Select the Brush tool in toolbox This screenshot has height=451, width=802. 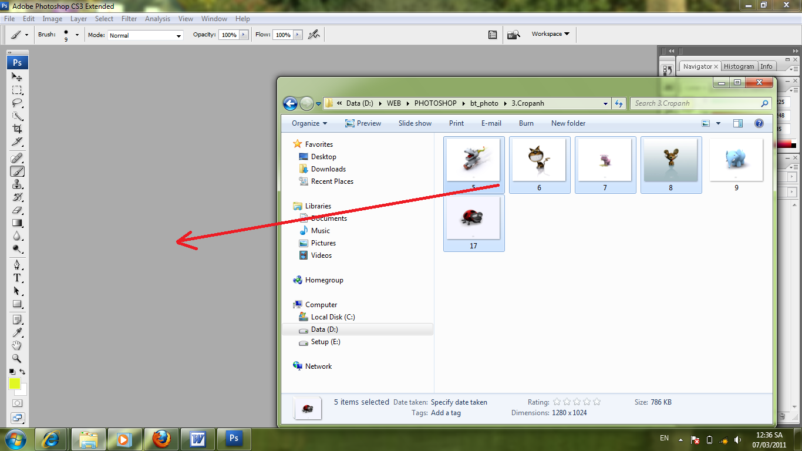pos(17,171)
